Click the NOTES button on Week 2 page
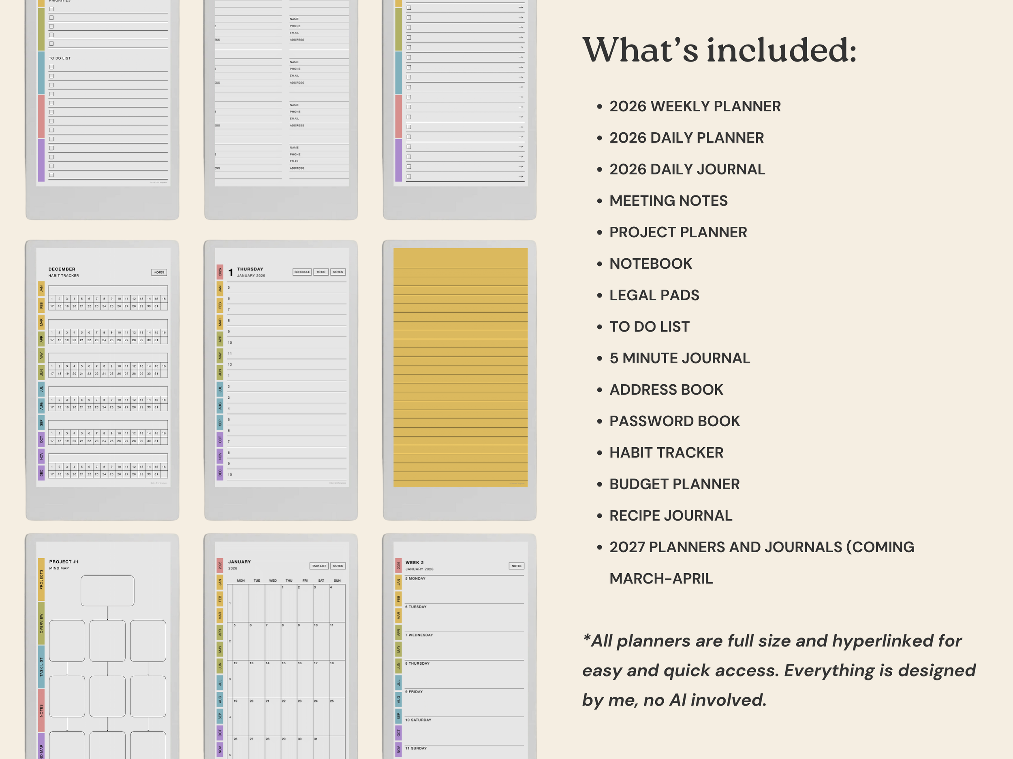The image size is (1013, 759). point(516,566)
